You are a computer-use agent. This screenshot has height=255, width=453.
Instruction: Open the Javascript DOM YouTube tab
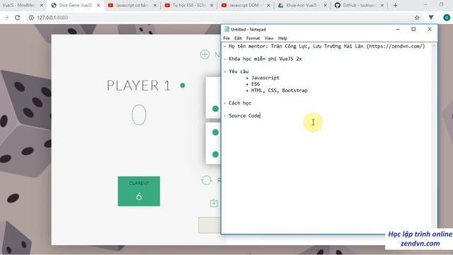246,5
